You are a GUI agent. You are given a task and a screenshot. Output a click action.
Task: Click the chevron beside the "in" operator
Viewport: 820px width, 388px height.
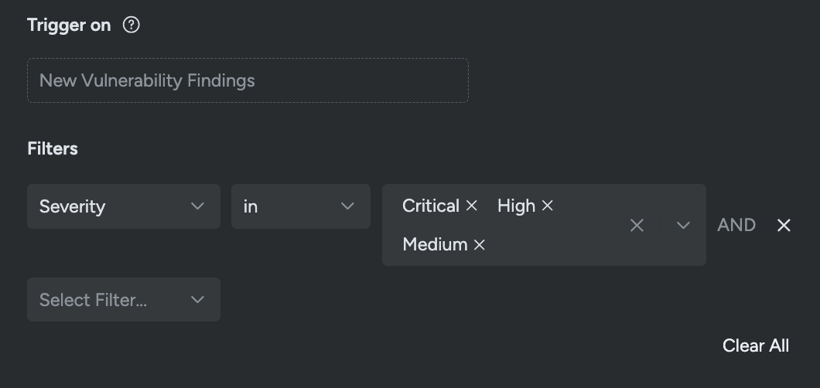pos(347,206)
